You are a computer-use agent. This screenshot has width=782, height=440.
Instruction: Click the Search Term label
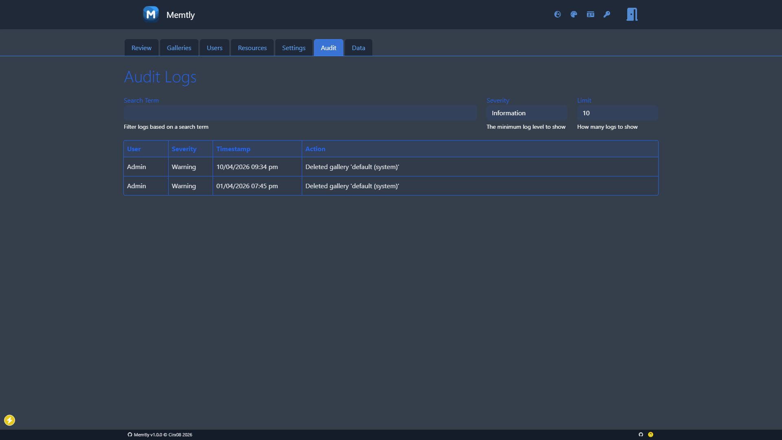[x=141, y=100]
